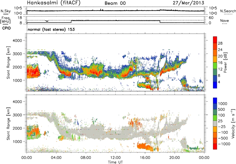Screen dimensions: 236x164
Task: Click the "CPID" row label
Action: coord(6,28)
